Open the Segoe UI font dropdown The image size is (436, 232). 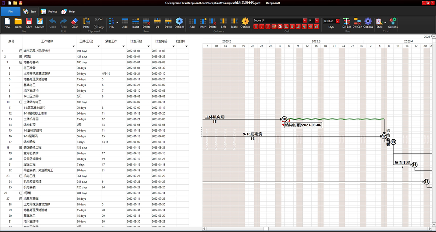click(x=304, y=21)
